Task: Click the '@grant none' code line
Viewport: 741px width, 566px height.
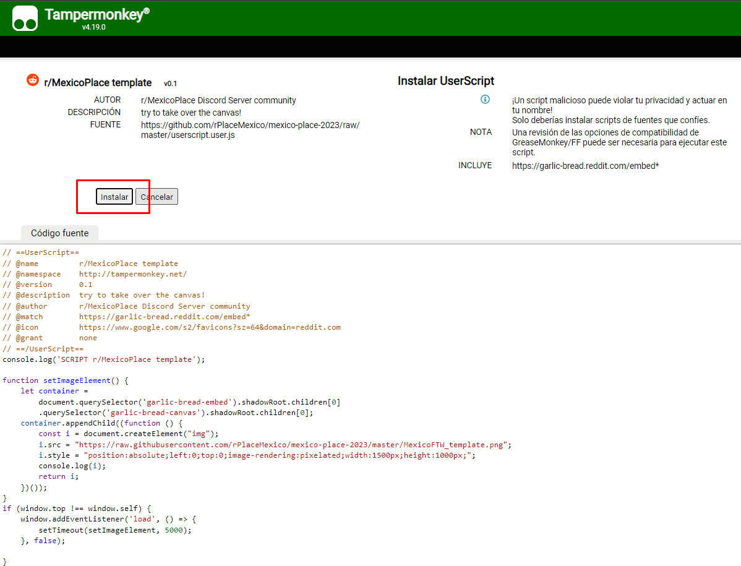Action: click(x=49, y=338)
